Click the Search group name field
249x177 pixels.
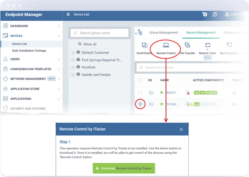point(99,33)
